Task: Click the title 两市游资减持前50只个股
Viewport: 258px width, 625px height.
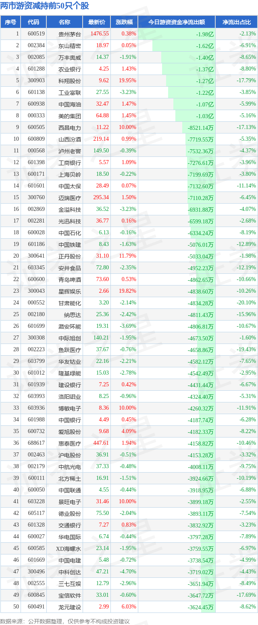Action: [45, 6]
